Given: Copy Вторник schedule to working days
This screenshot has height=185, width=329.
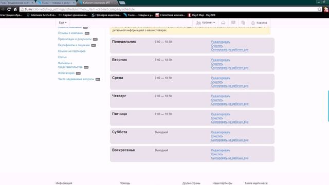Looking at the screenshot, I should (x=230, y=68).
